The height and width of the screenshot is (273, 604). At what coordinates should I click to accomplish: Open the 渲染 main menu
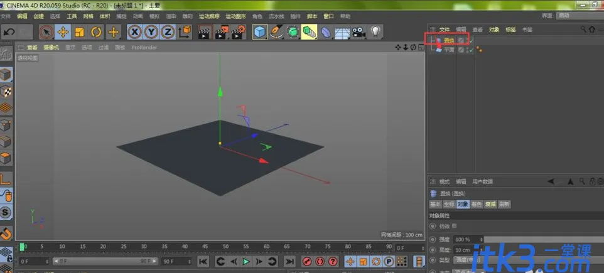tap(171, 16)
